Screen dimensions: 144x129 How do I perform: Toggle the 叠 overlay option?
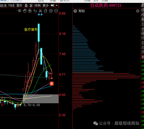tap(26, 5)
